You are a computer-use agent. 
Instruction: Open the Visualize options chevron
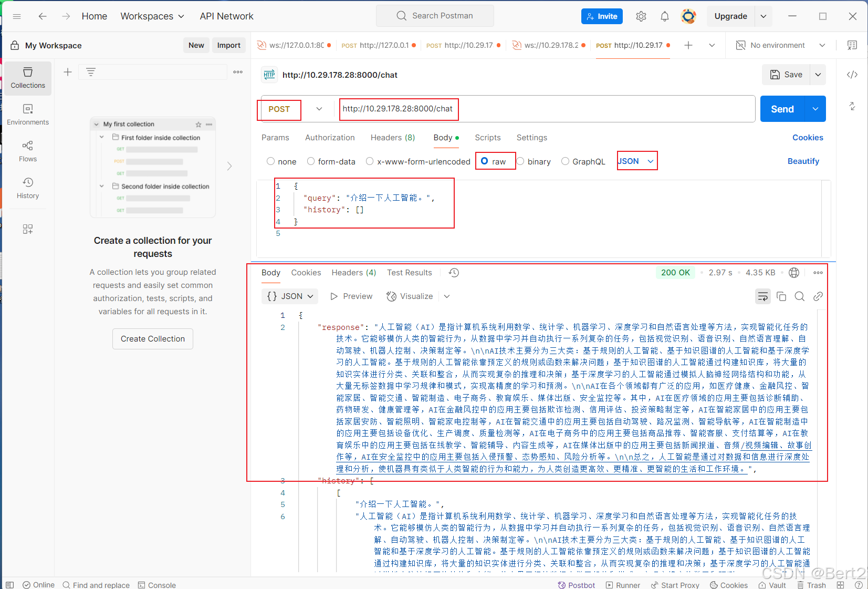point(447,296)
